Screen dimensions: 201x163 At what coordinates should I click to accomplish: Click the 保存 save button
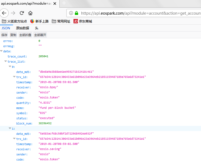(4, 35)
